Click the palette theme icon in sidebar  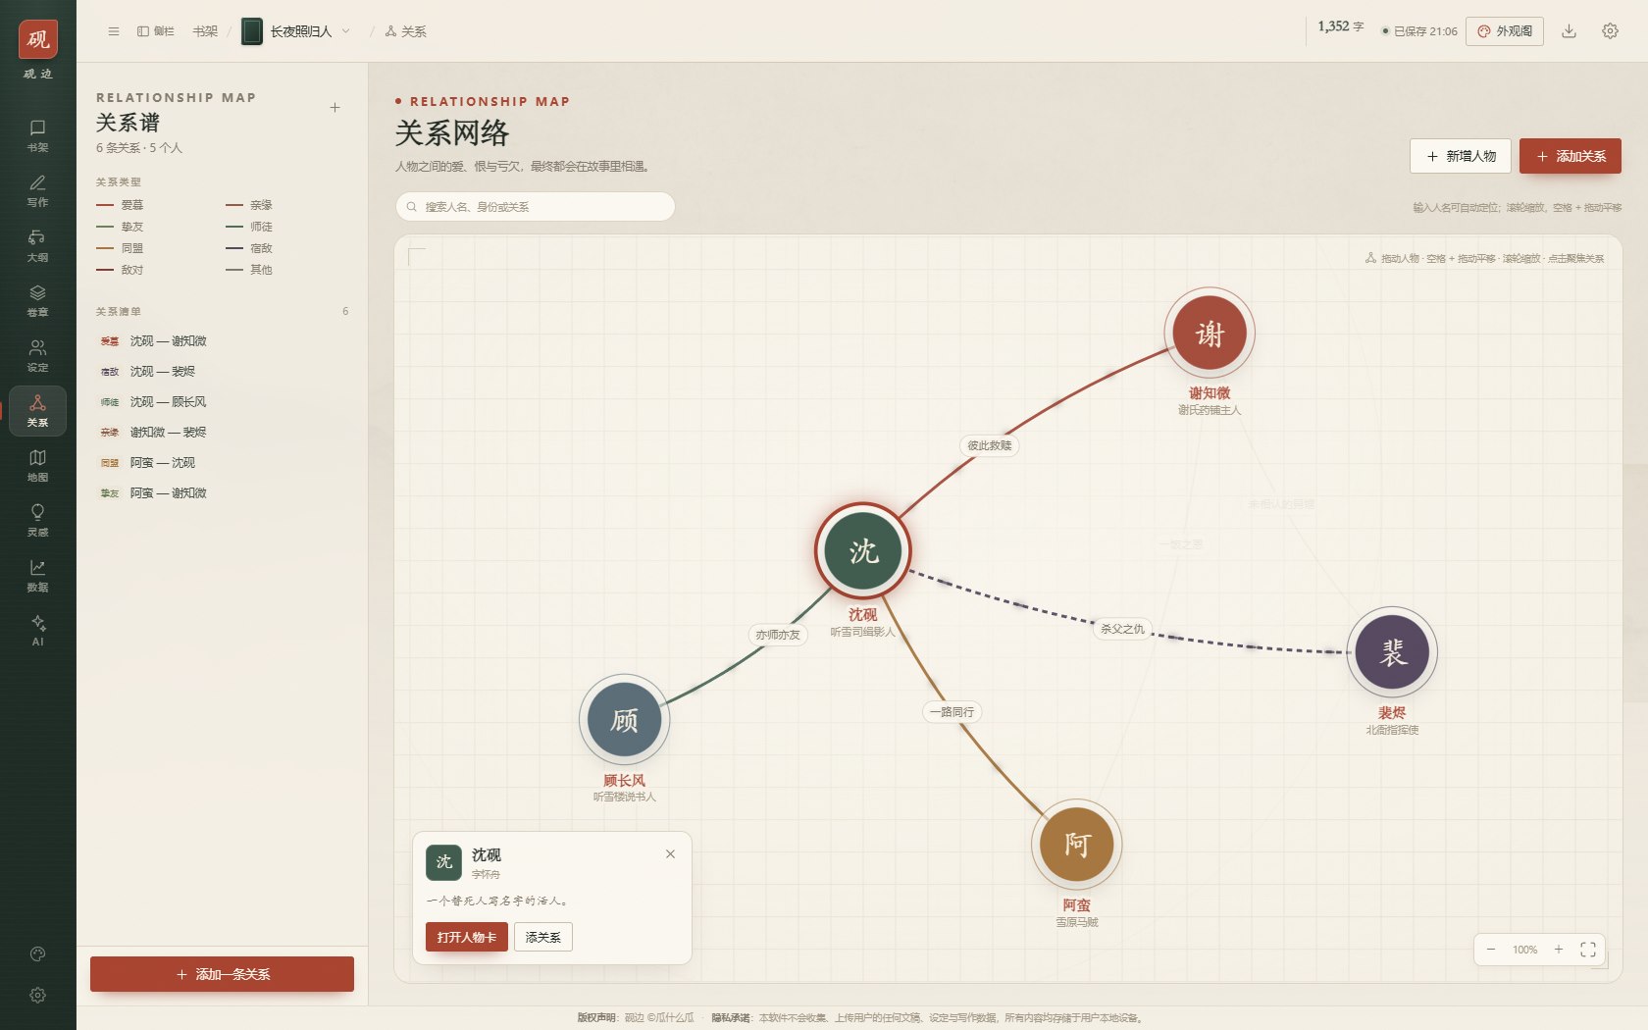(x=37, y=953)
